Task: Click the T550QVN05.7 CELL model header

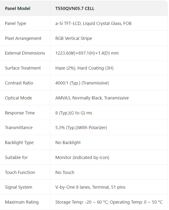Action: coord(75,8)
